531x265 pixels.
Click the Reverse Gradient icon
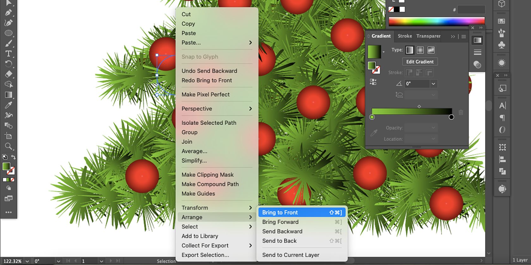point(373,82)
